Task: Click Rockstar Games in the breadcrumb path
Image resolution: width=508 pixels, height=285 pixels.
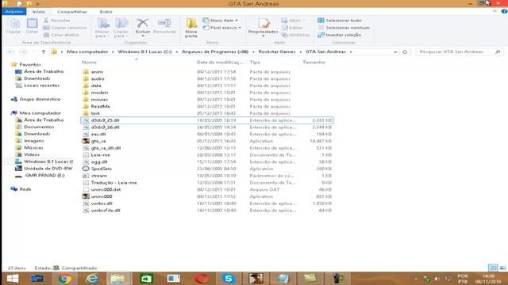Action: click(x=277, y=51)
